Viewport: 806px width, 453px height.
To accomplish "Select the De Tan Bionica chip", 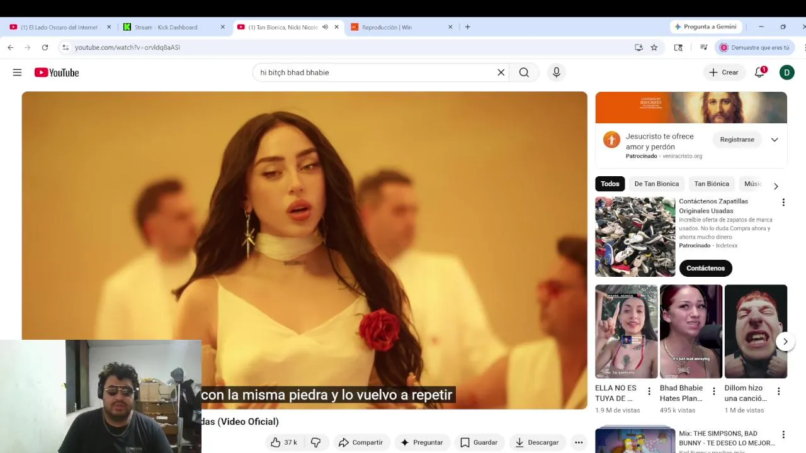I will click(657, 184).
